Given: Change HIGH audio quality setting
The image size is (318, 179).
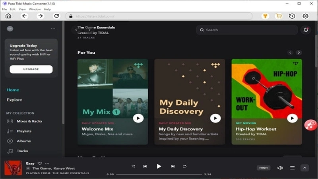Looking at the screenshot, I should tap(264, 168).
